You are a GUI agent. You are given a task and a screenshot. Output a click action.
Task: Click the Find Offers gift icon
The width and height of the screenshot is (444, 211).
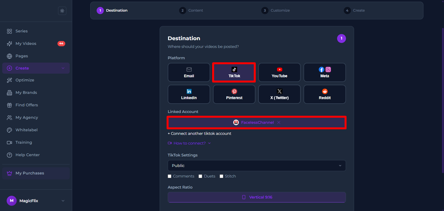click(x=9, y=105)
